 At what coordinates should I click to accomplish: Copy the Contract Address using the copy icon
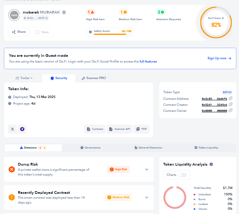[x=231, y=99]
